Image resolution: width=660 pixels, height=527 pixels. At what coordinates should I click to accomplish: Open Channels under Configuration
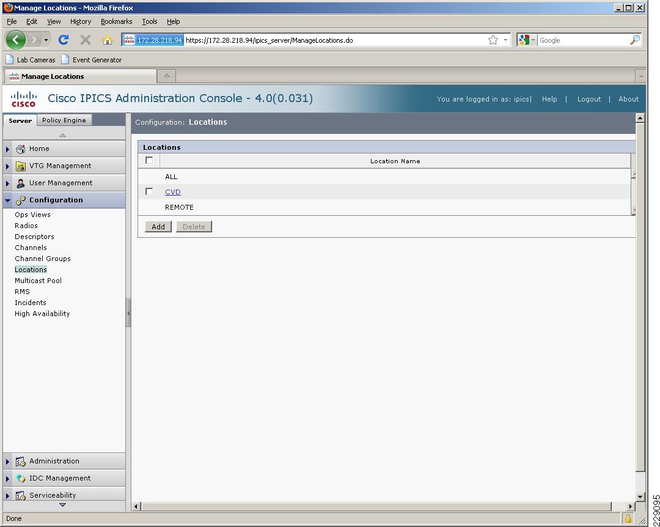click(31, 247)
